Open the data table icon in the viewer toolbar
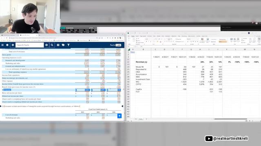261x146 pixels. pyautogui.click(x=58, y=45)
